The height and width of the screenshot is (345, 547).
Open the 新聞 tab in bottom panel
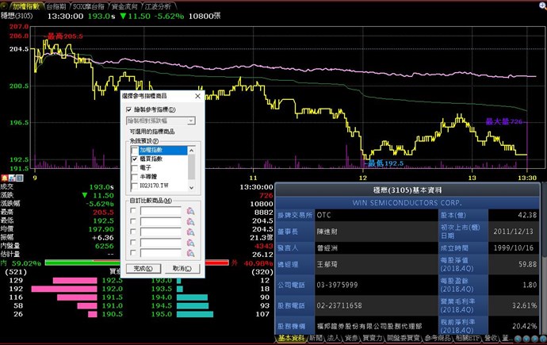(x=316, y=339)
